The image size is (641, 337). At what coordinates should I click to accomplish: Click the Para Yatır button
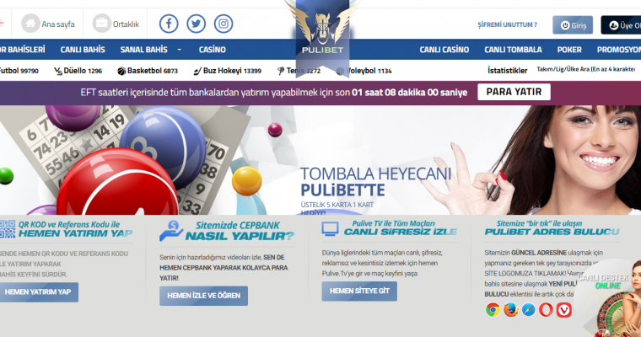coord(514,92)
